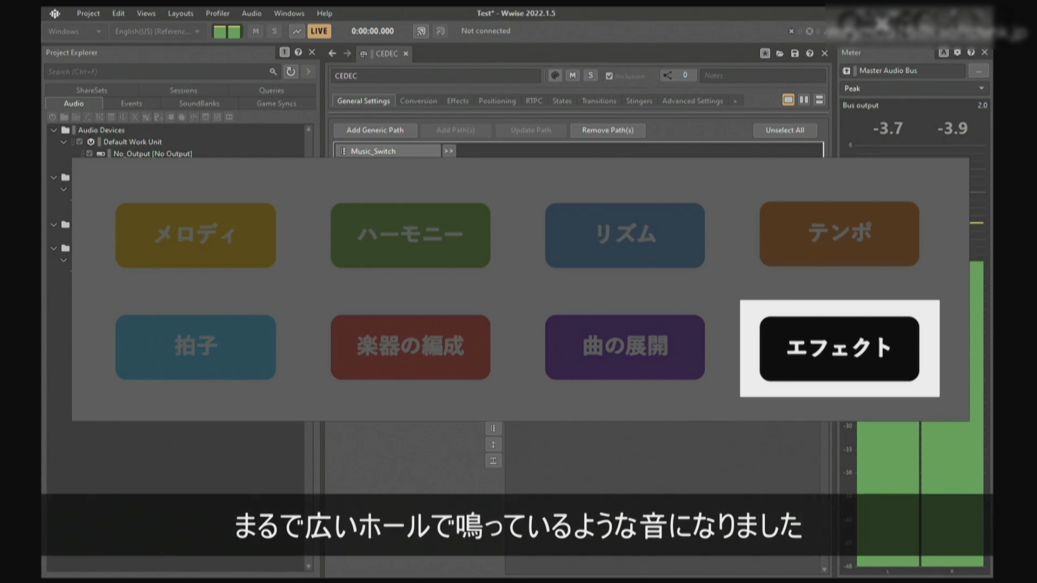Open the Windows menu
Image resolution: width=1037 pixels, height=583 pixels.
(289, 13)
